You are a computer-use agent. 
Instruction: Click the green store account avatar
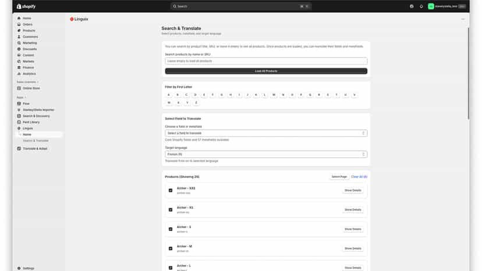[x=431, y=6]
